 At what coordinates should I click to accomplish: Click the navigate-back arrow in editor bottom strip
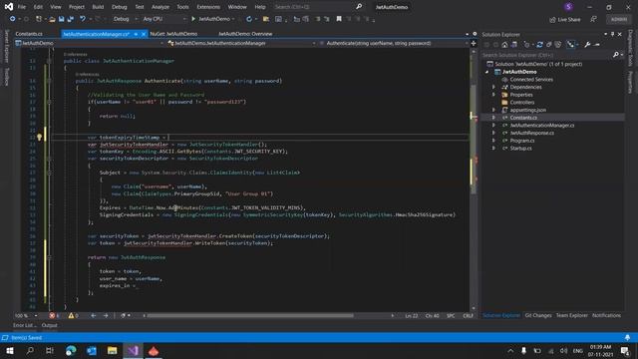pos(93,315)
